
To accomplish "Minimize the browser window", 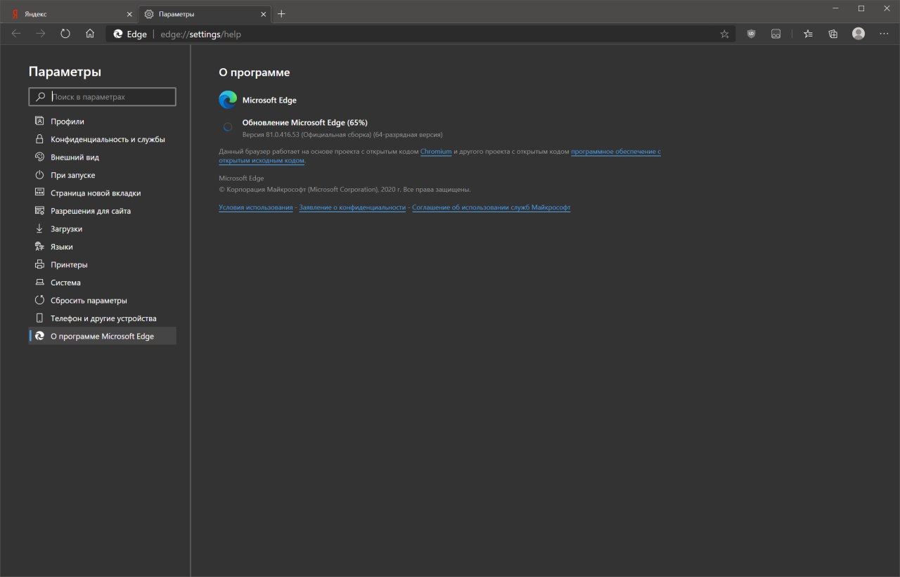I will 835,8.
